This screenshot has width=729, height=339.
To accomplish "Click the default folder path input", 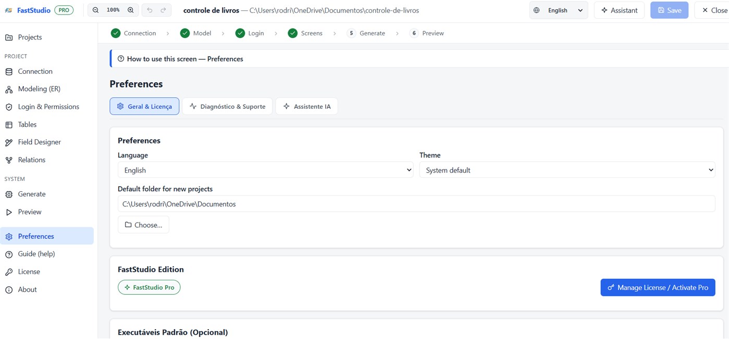I will pyautogui.click(x=416, y=204).
